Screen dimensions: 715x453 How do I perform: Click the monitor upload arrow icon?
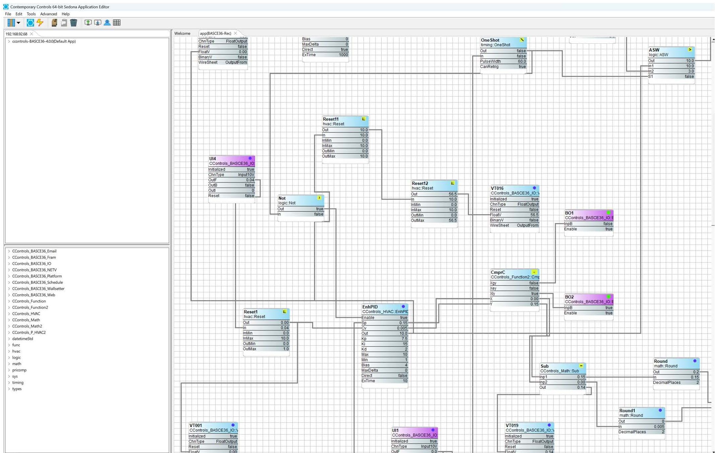pos(88,23)
